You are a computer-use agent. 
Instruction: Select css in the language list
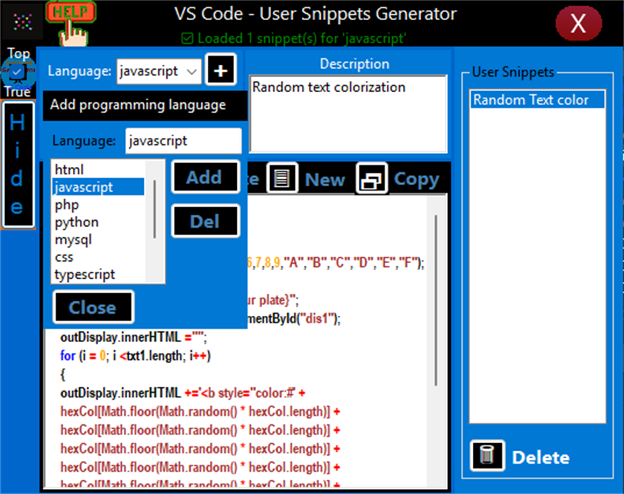point(99,257)
